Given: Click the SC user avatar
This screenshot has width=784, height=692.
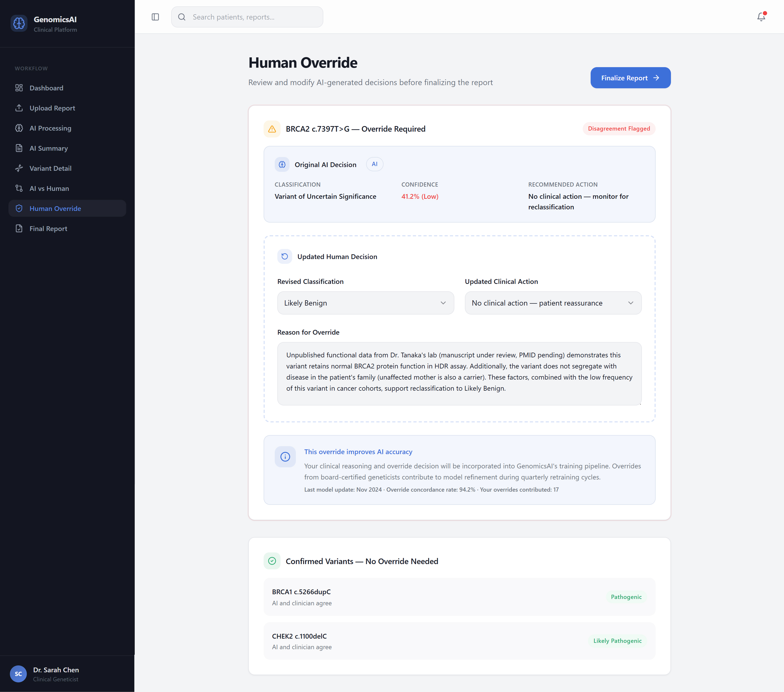Looking at the screenshot, I should 18,674.
